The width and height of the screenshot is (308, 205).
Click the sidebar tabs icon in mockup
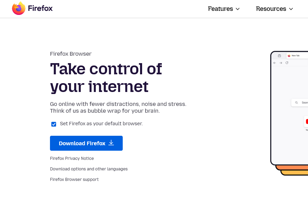[279, 56]
